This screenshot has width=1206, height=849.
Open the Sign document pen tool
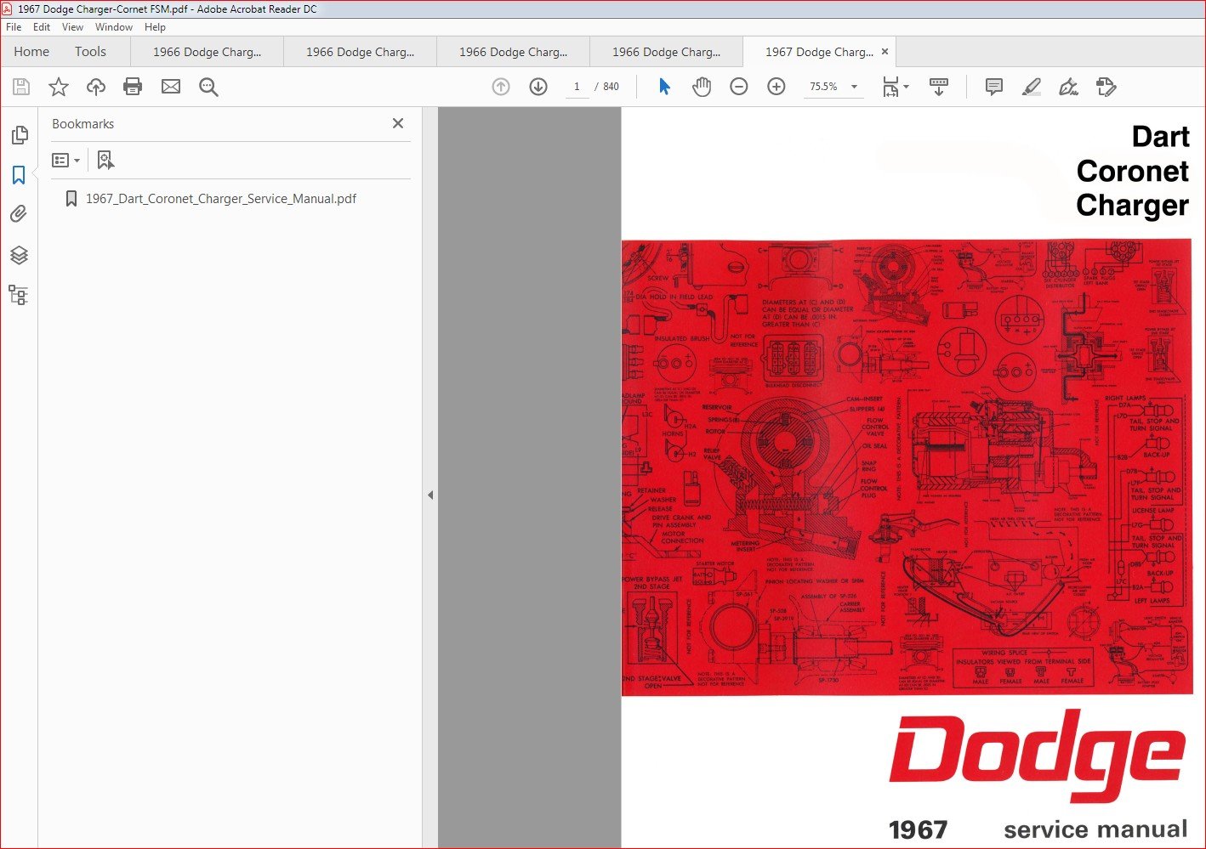point(1068,87)
